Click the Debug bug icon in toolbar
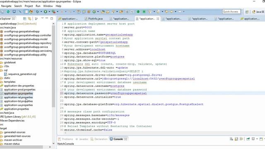The width and height of the screenshot is (265, 149). [37, 12]
